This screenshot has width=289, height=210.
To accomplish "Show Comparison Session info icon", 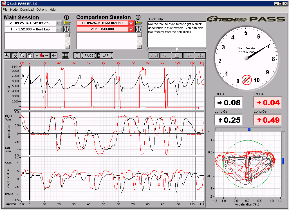I will pyautogui.click(x=138, y=17).
